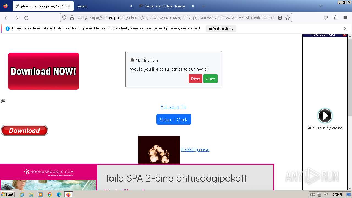Viewport: 352px width, 198px height.
Task: Click the scrollbar down arrow
Action: [x=350, y=188]
